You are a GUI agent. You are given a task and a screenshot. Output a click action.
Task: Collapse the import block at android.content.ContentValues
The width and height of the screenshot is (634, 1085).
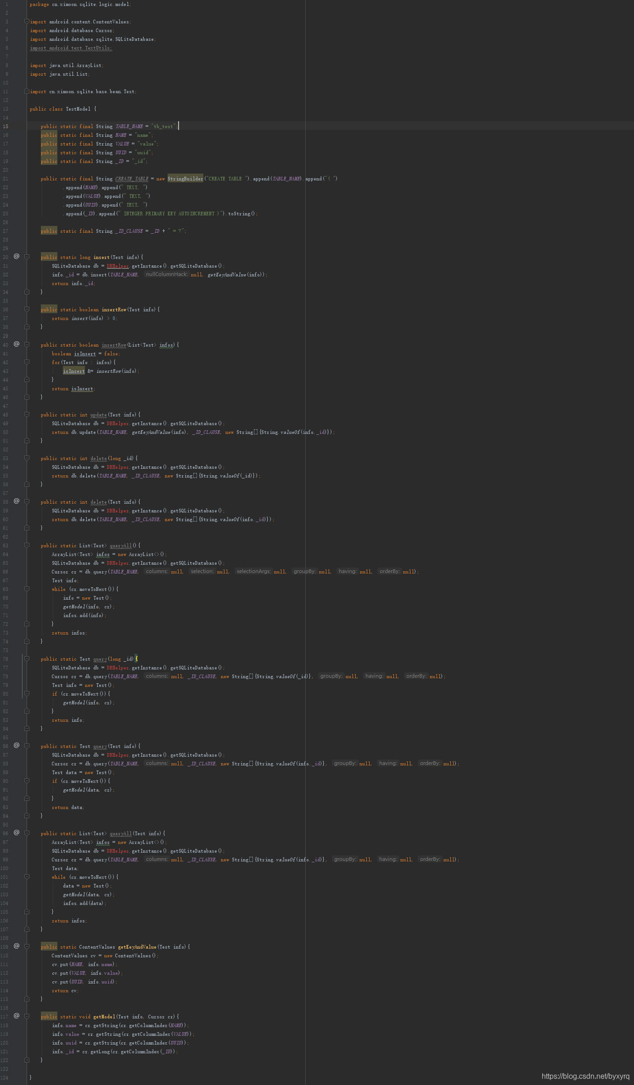pos(27,22)
